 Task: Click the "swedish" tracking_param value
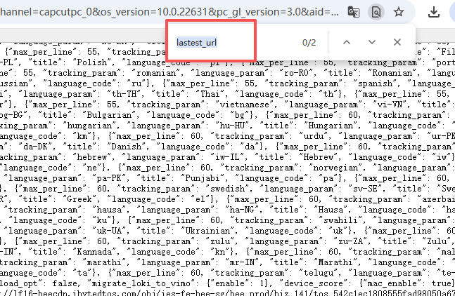(227, 189)
